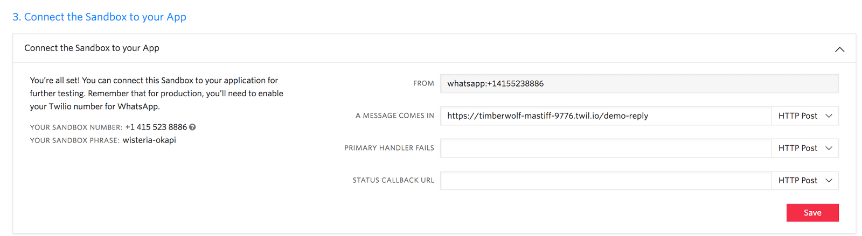
Task: Click the empty Primary Handler Fails field
Action: click(605, 148)
